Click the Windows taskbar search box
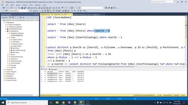Screen dimensions: 188x105 click(27, 102)
